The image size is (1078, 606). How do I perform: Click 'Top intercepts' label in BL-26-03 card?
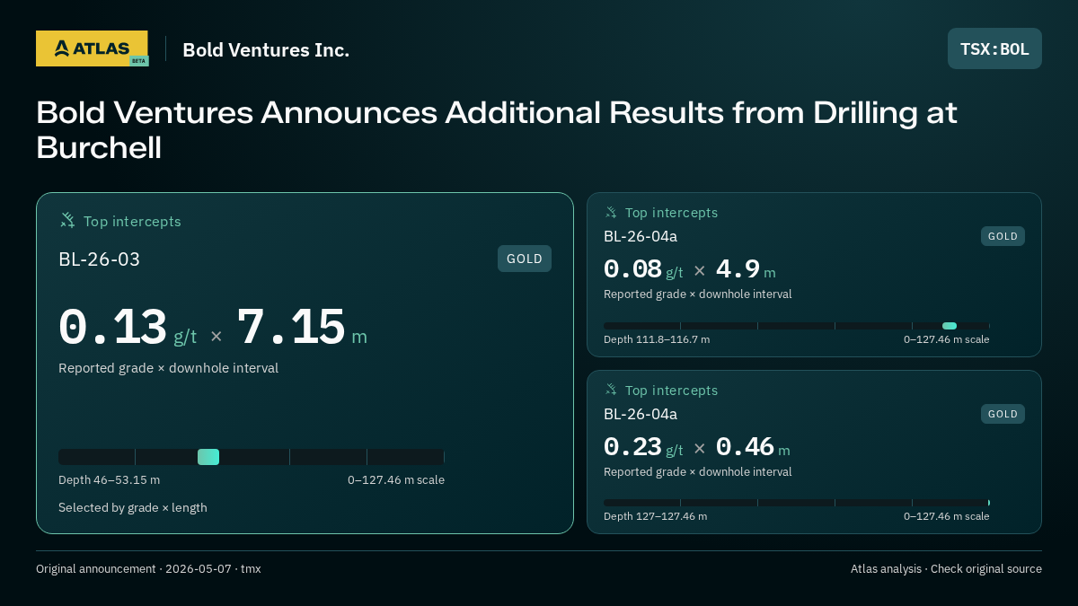click(132, 221)
